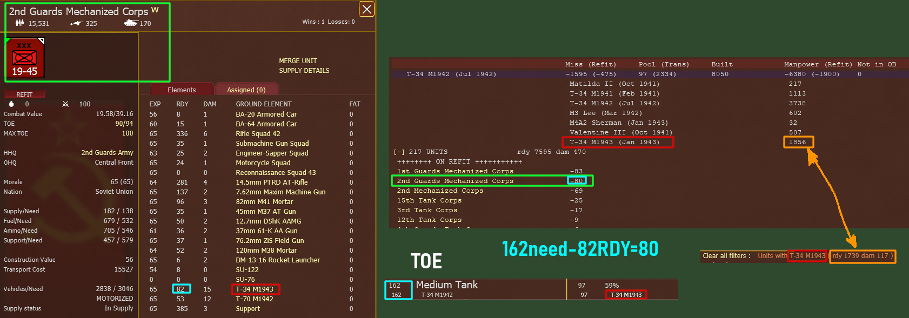909x318 pixels.
Task: Click the droplet icon under REFIT
Action: click(11, 104)
